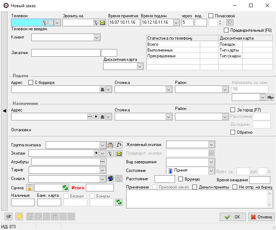Focus the Банк. карта amount field

(49, 202)
